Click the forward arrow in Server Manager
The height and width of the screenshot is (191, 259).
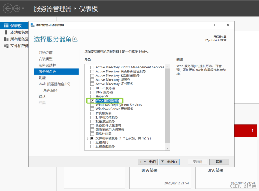(17, 9)
